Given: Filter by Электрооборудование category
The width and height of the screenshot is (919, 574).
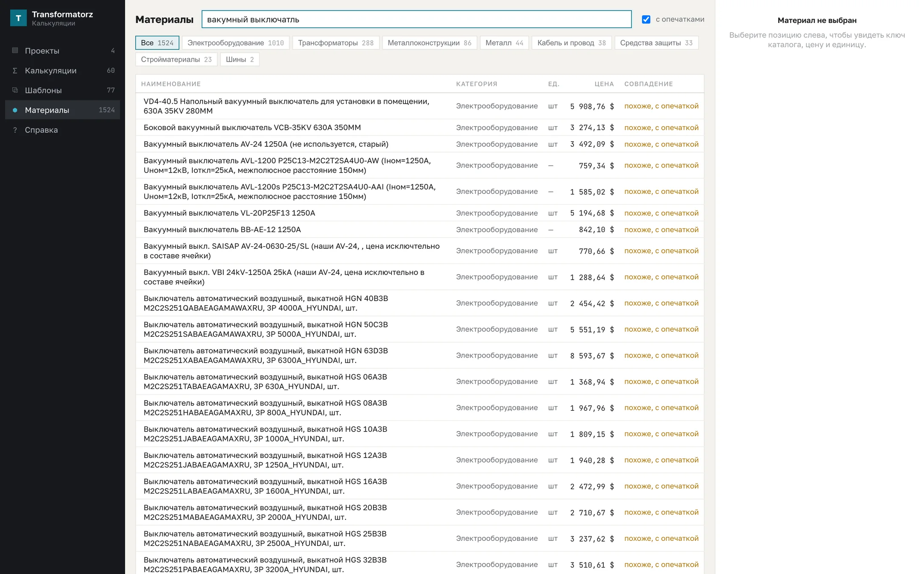Looking at the screenshot, I should point(236,43).
